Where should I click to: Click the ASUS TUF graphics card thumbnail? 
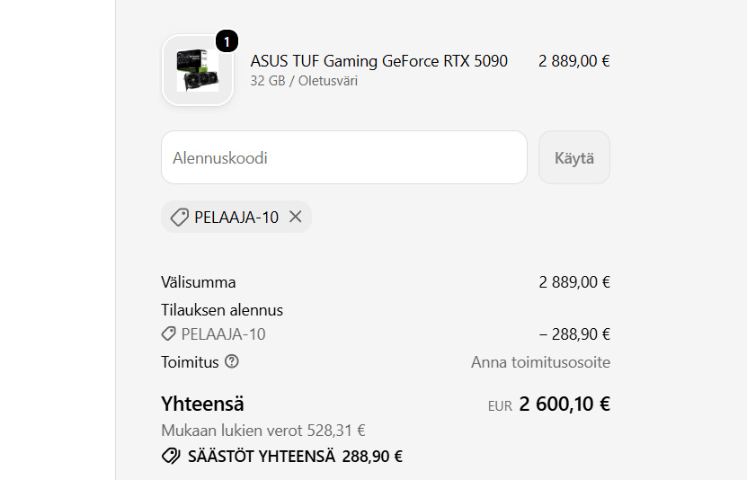point(198,70)
